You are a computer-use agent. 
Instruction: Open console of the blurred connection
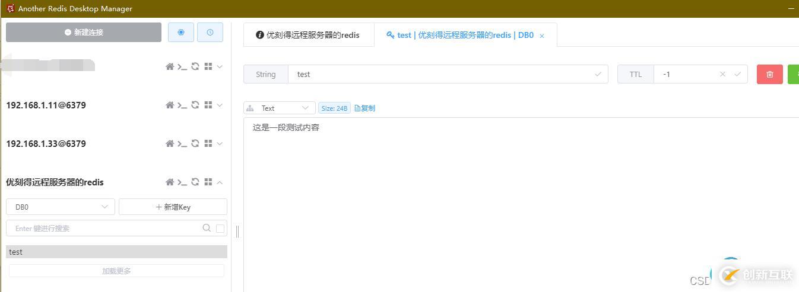[182, 66]
